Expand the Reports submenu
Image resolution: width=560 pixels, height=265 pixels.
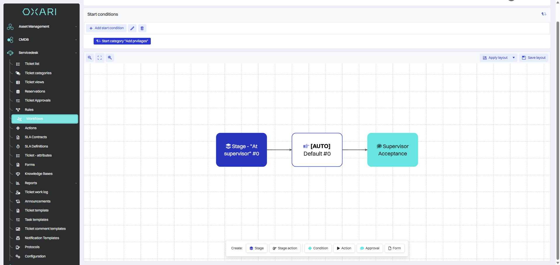(x=76, y=183)
